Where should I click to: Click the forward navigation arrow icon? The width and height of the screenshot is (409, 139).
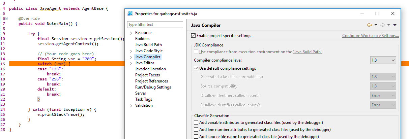click(382, 25)
